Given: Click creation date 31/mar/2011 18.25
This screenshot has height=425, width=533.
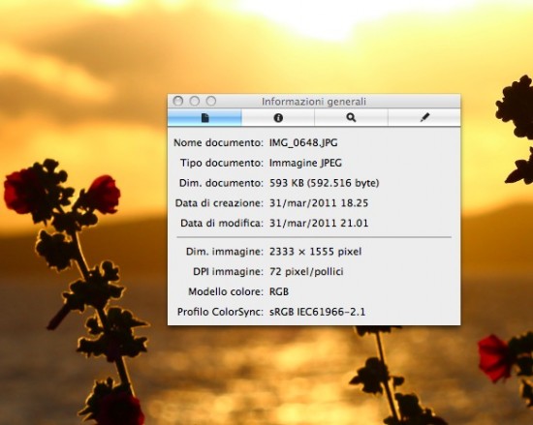Looking at the screenshot, I should [x=319, y=203].
